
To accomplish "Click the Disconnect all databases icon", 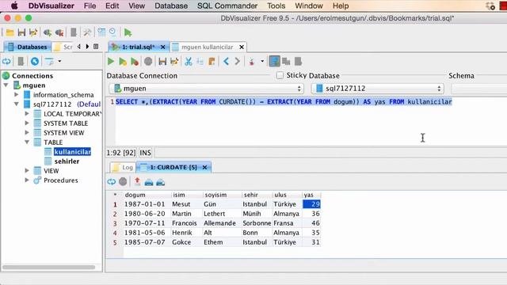I will pos(59,32).
